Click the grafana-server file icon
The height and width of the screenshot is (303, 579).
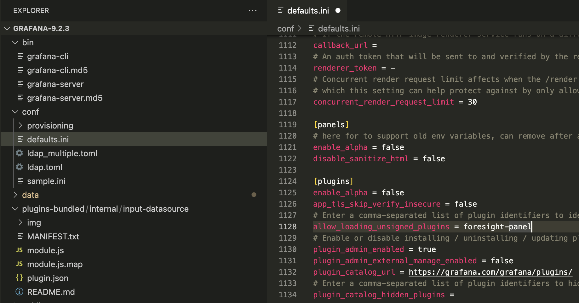[20, 84]
